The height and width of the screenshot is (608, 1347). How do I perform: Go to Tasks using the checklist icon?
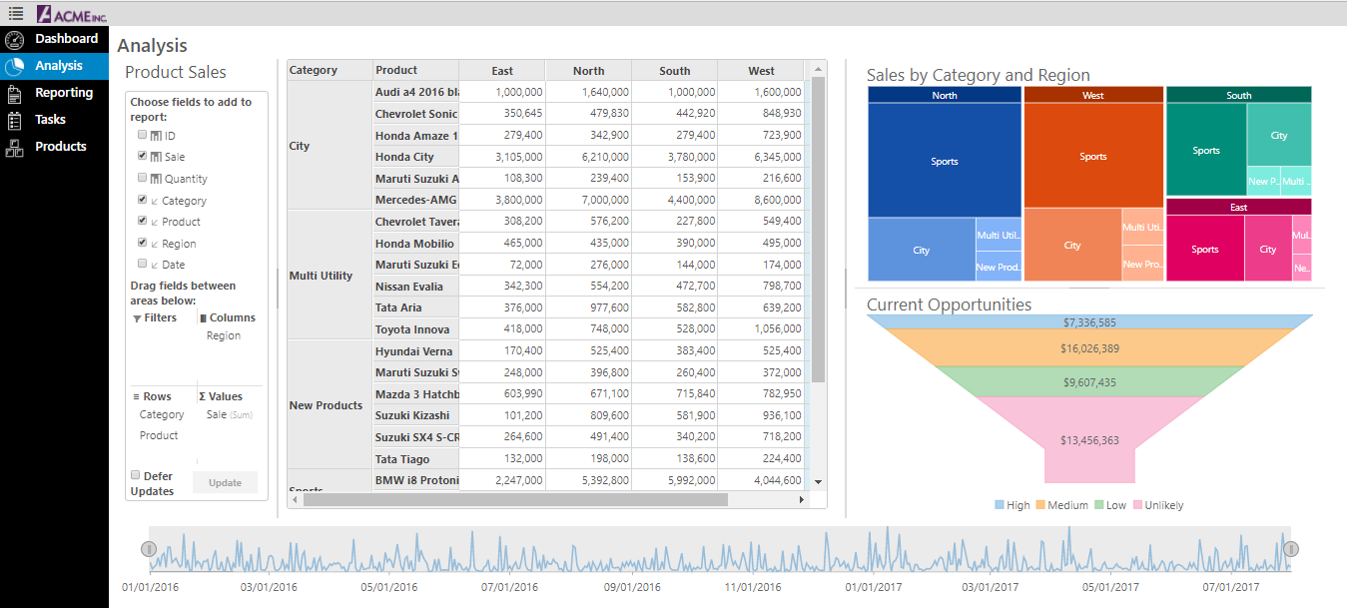pos(15,121)
